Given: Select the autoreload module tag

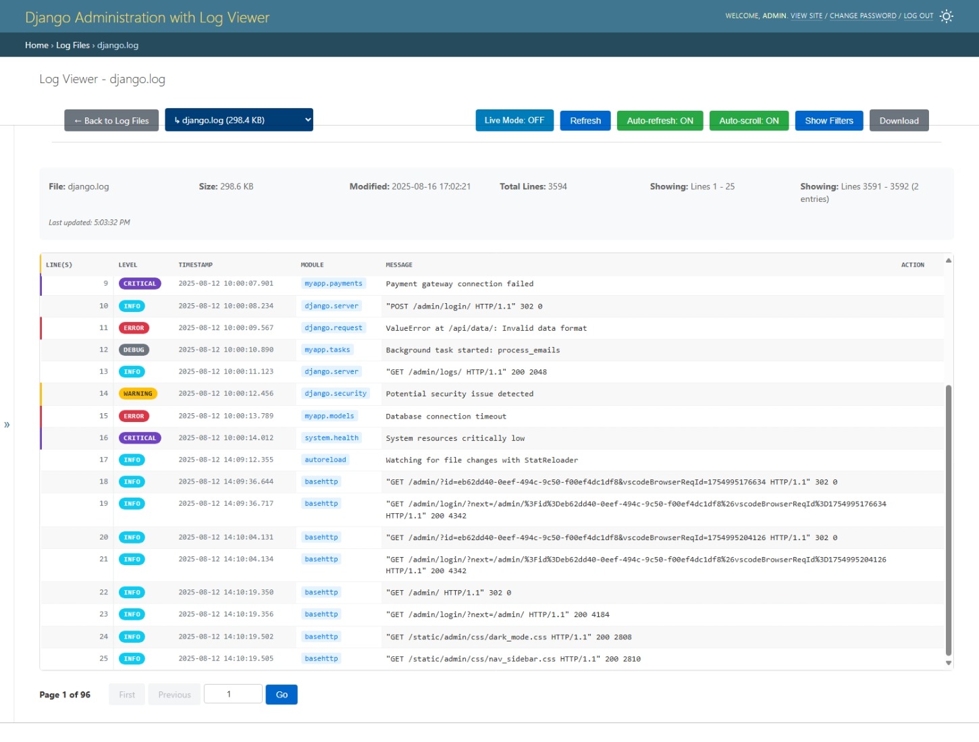Looking at the screenshot, I should [325, 460].
